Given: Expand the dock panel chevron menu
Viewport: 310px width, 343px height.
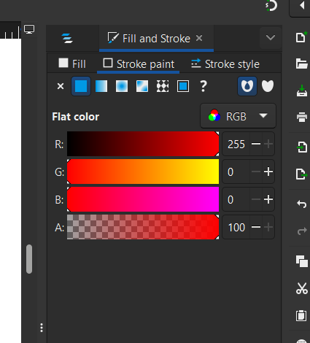Looking at the screenshot, I should coord(271,38).
